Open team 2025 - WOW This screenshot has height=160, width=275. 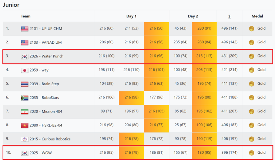tap(41, 153)
